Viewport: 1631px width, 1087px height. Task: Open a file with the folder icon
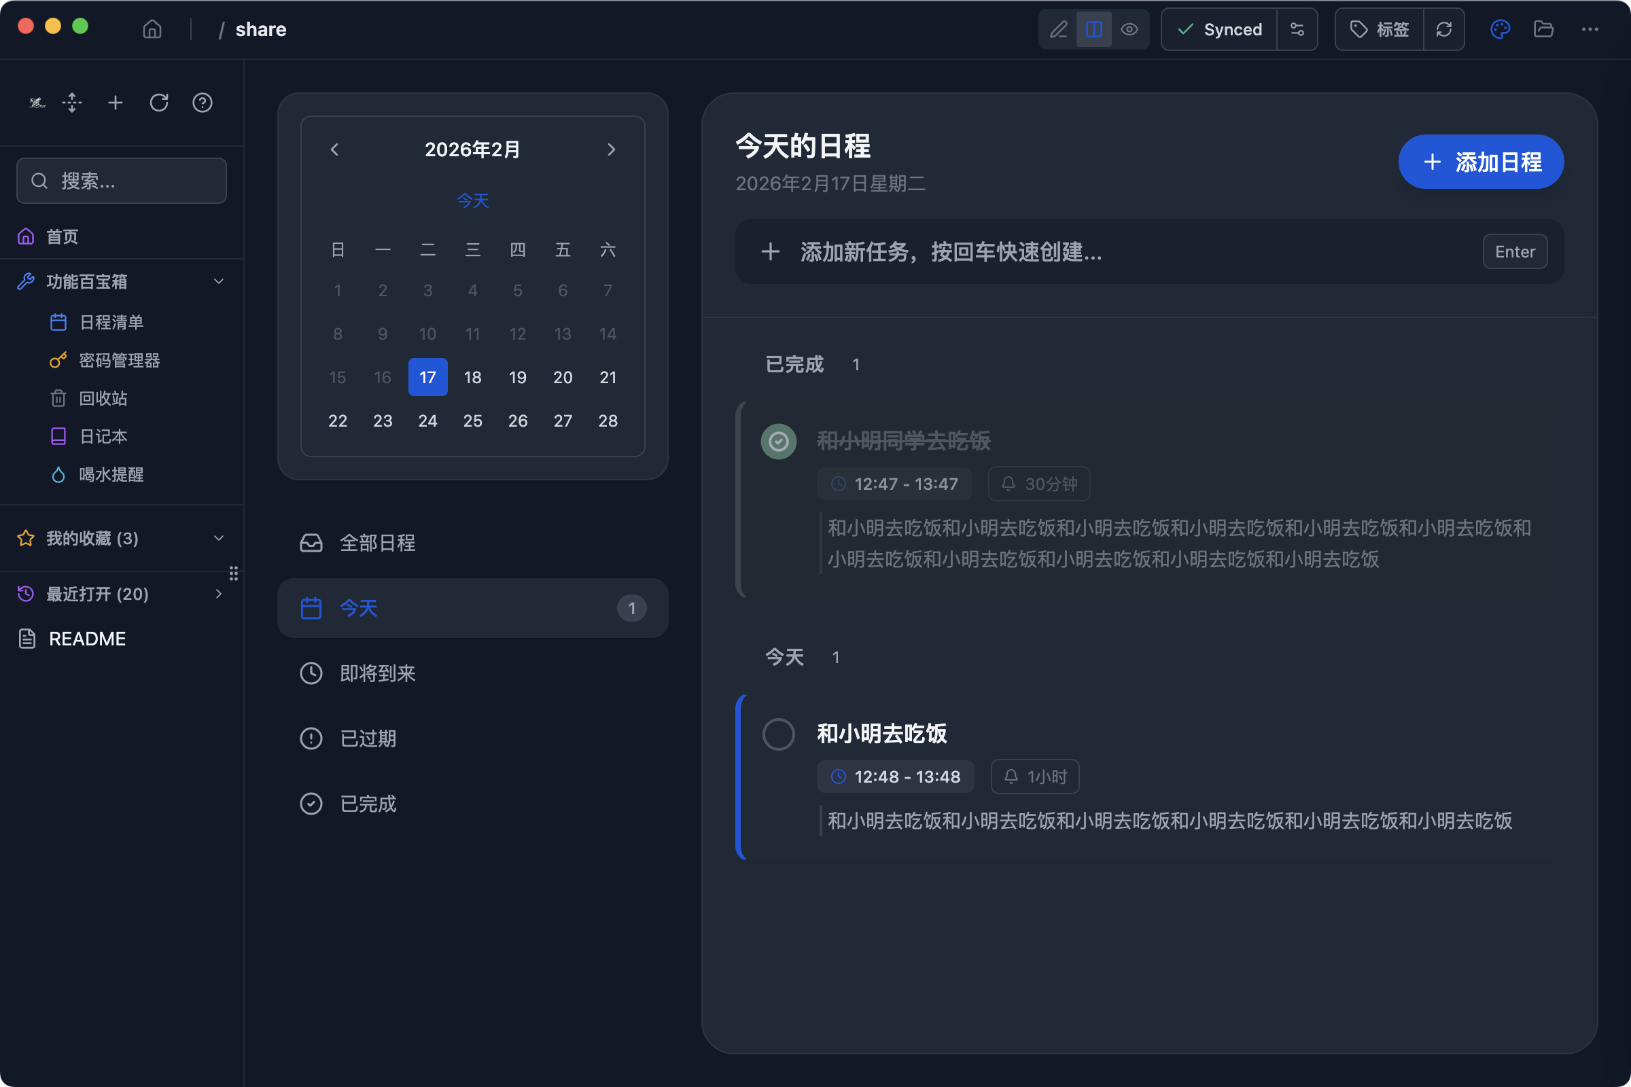[1543, 29]
